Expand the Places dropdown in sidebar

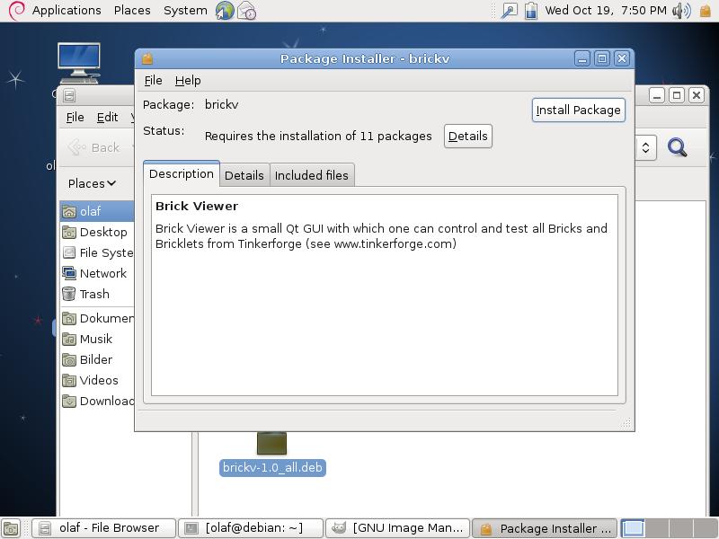coord(92,183)
